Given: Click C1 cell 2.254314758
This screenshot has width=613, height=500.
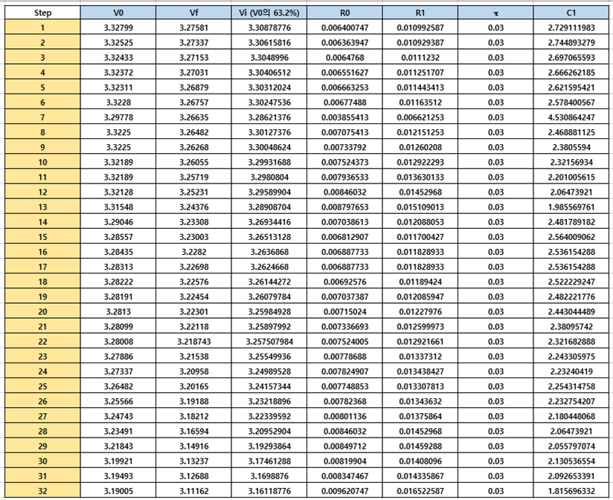Looking at the screenshot, I should click(x=571, y=386).
